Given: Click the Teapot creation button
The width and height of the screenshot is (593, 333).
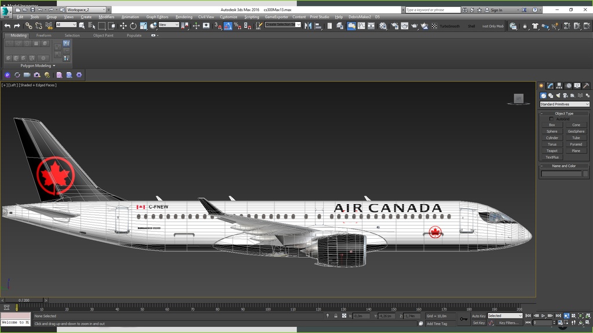Looking at the screenshot, I should coord(551,150).
